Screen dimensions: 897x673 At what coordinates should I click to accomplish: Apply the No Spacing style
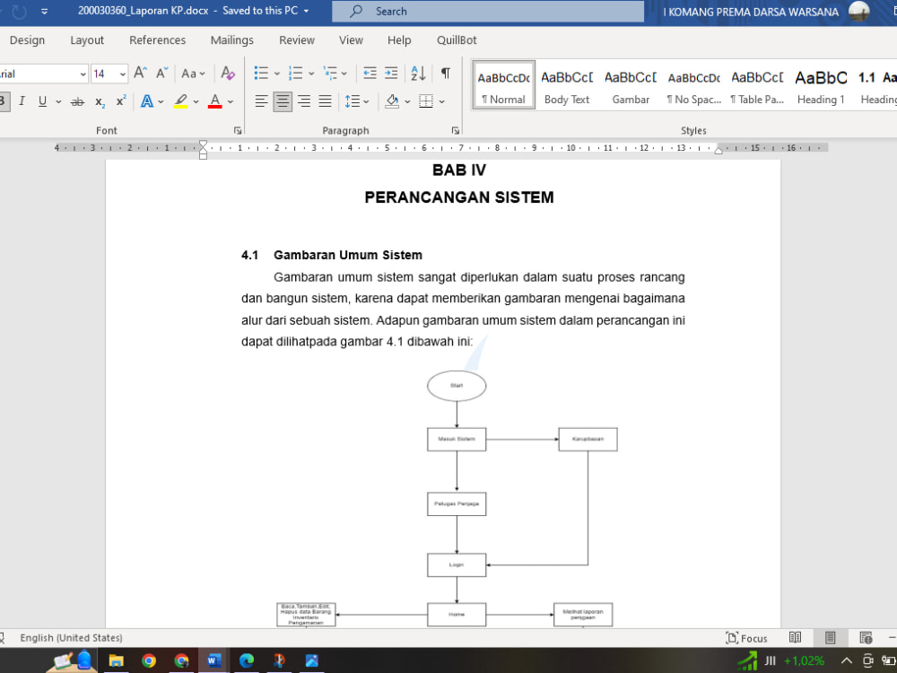[x=694, y=85]
